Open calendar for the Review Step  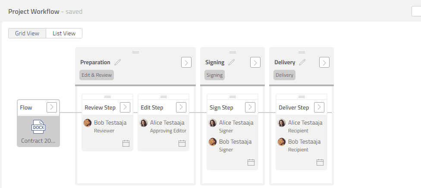click(126, 143)
